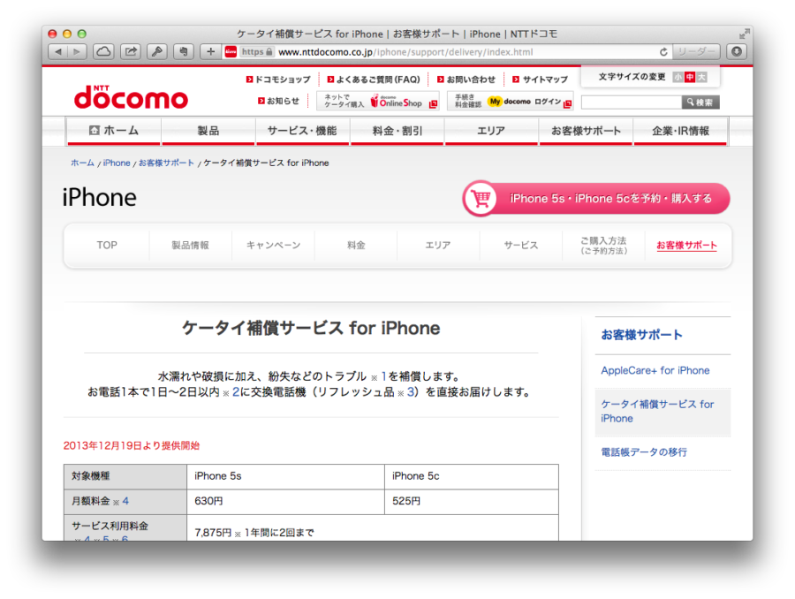795x599 pixels.
Task: Select the 製品情報 tab
Action: (190, 246)
